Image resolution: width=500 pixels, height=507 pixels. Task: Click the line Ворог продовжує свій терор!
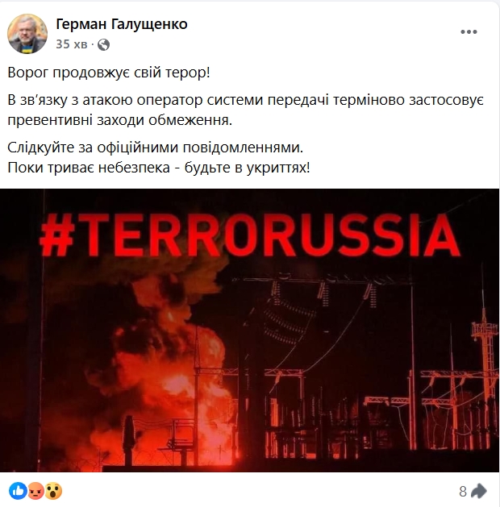coord(109,73)
